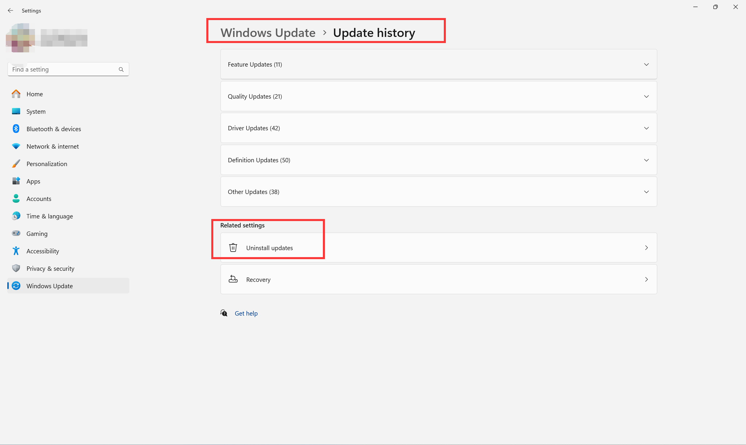Minimize the Settings window
Viewport: 746px width, 445px height.
point(695,7)
